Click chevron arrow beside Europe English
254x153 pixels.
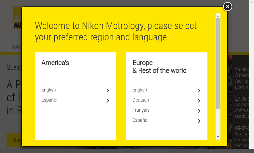click(x=199, y=91)
